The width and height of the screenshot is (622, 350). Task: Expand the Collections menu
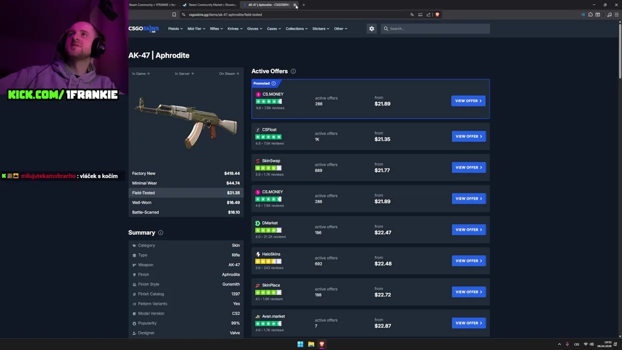coord(296,29)
